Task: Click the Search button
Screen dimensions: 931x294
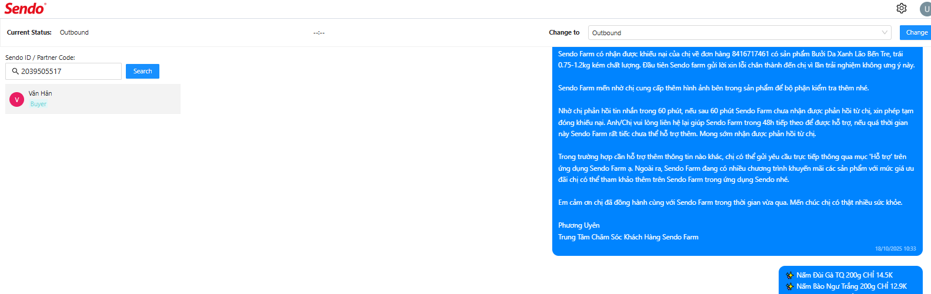Action: pos(142,71)
